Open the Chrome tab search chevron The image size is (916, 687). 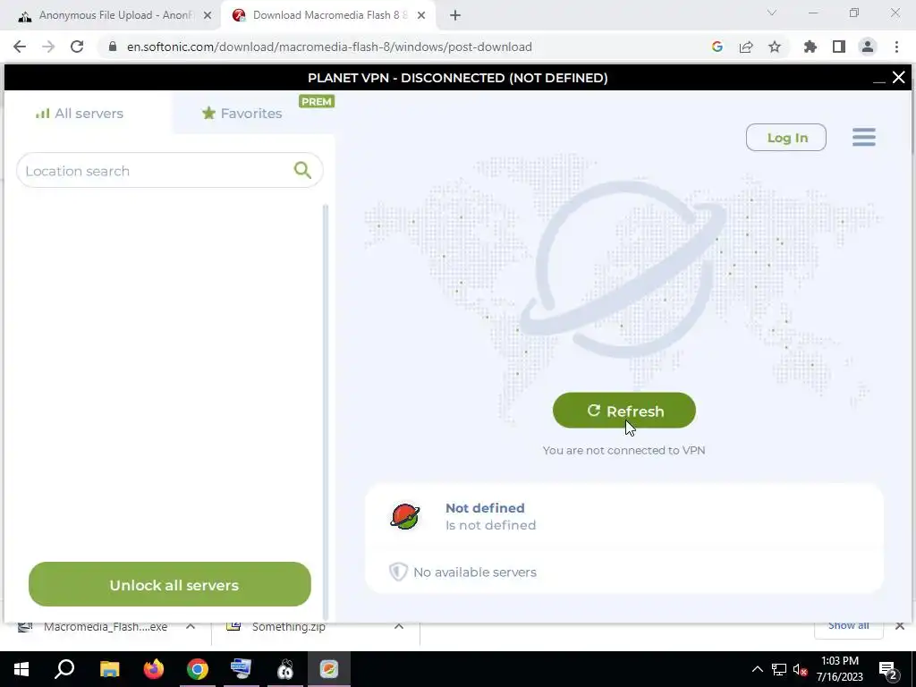772,13
